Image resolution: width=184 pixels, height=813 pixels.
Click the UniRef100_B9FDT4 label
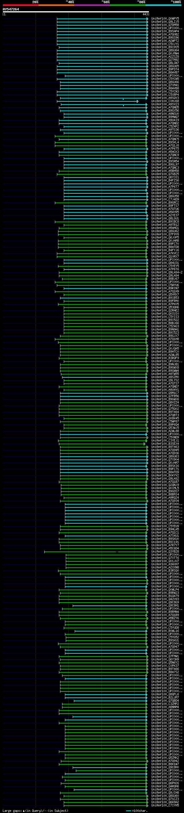click(x=165, y=70)
